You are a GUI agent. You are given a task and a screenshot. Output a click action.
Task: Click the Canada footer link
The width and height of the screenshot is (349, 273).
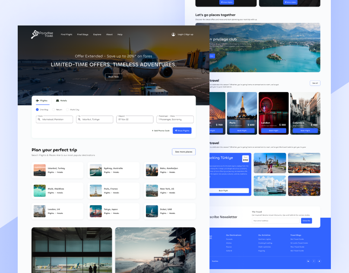click(x=229, y=239)
